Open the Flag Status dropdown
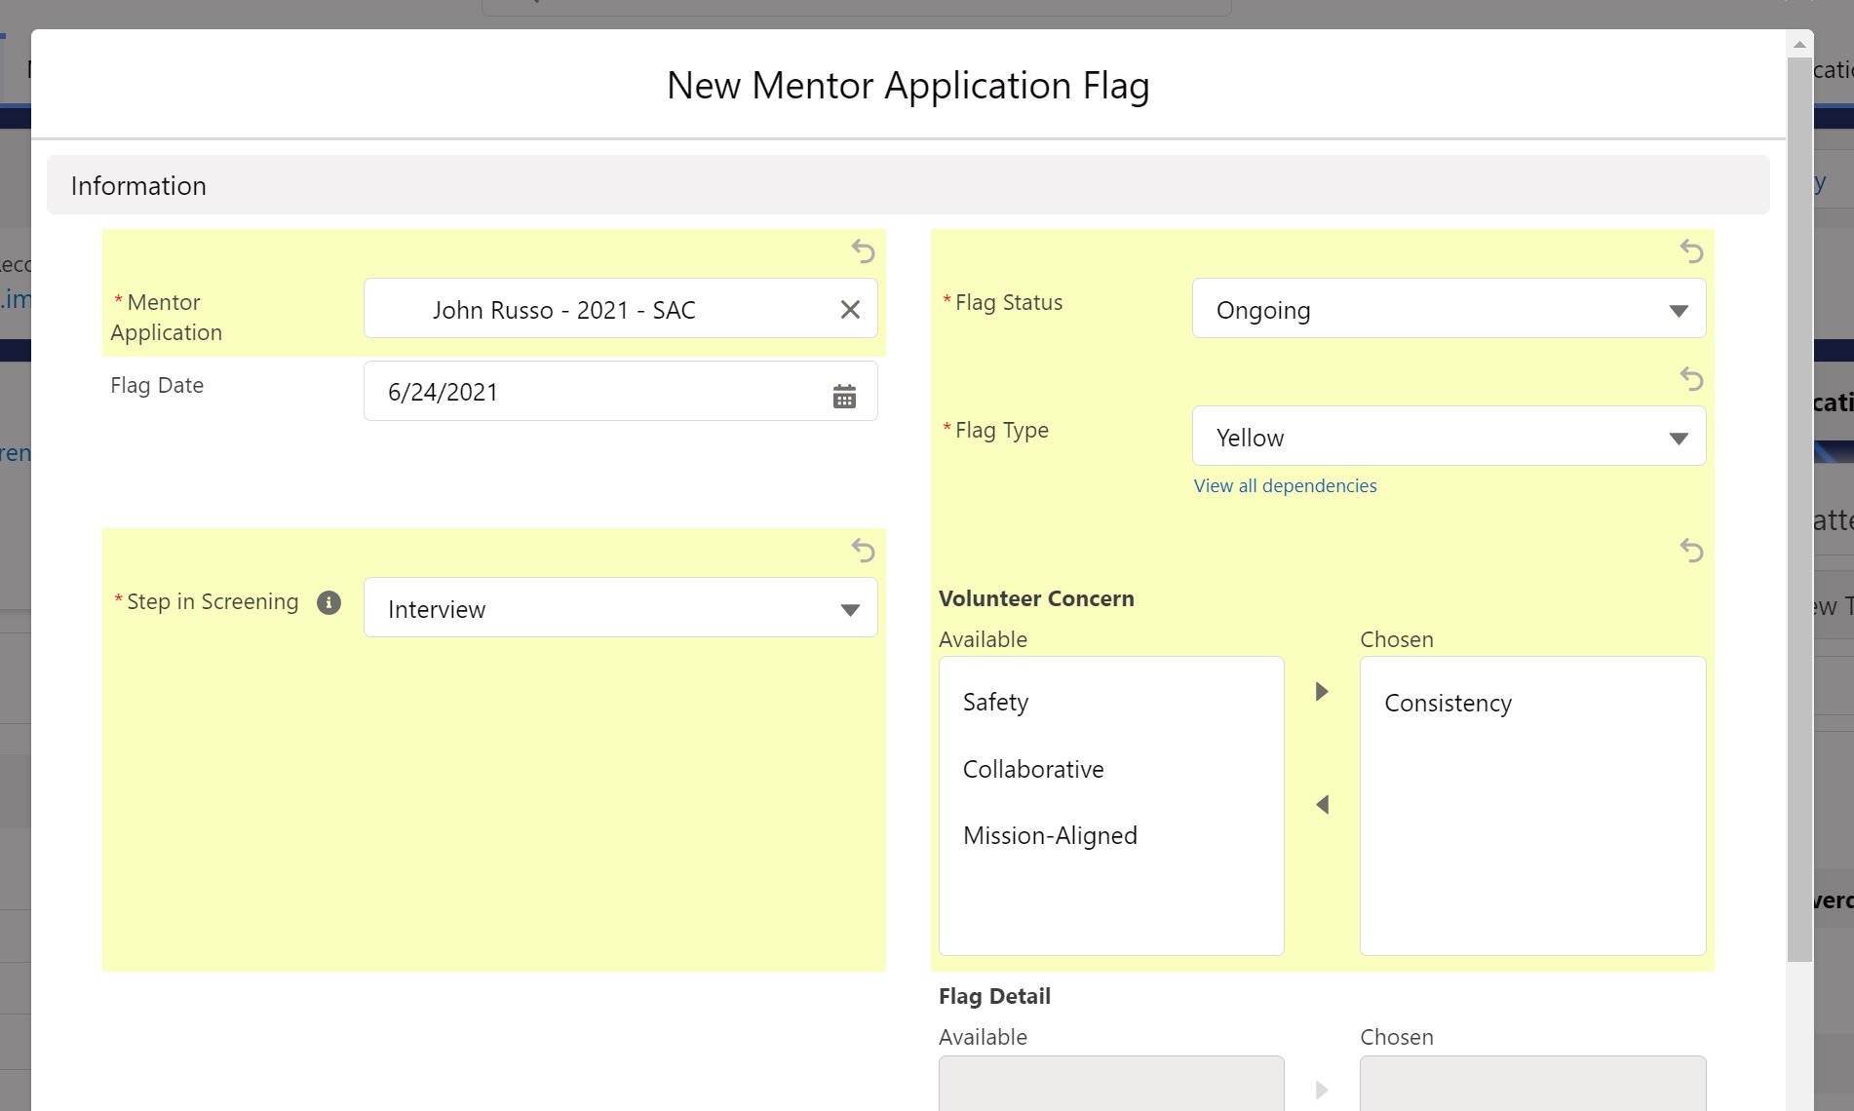 coord(1448,310)
